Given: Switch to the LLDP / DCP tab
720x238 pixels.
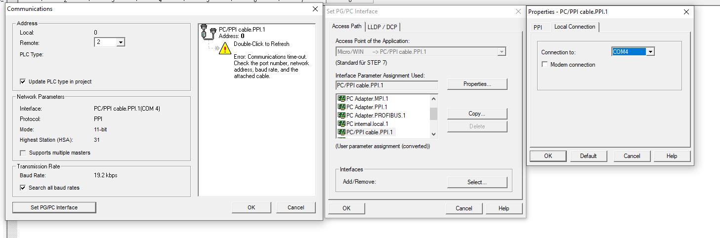Looking at the screenshot, I should click(386, 27).
